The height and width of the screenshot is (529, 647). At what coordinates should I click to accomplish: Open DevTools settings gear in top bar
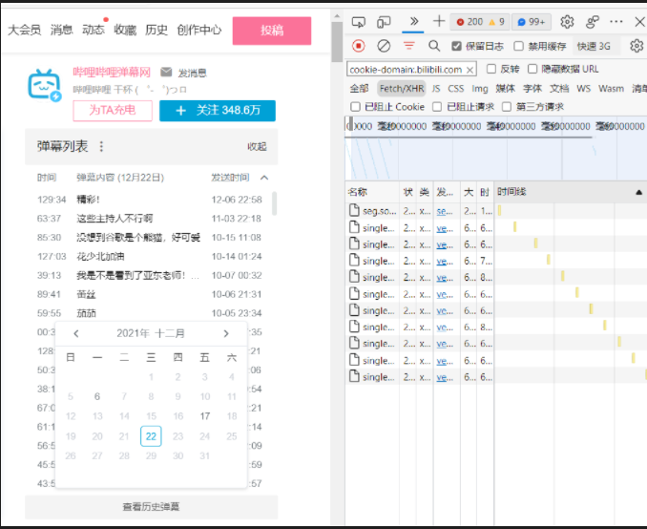567,21
